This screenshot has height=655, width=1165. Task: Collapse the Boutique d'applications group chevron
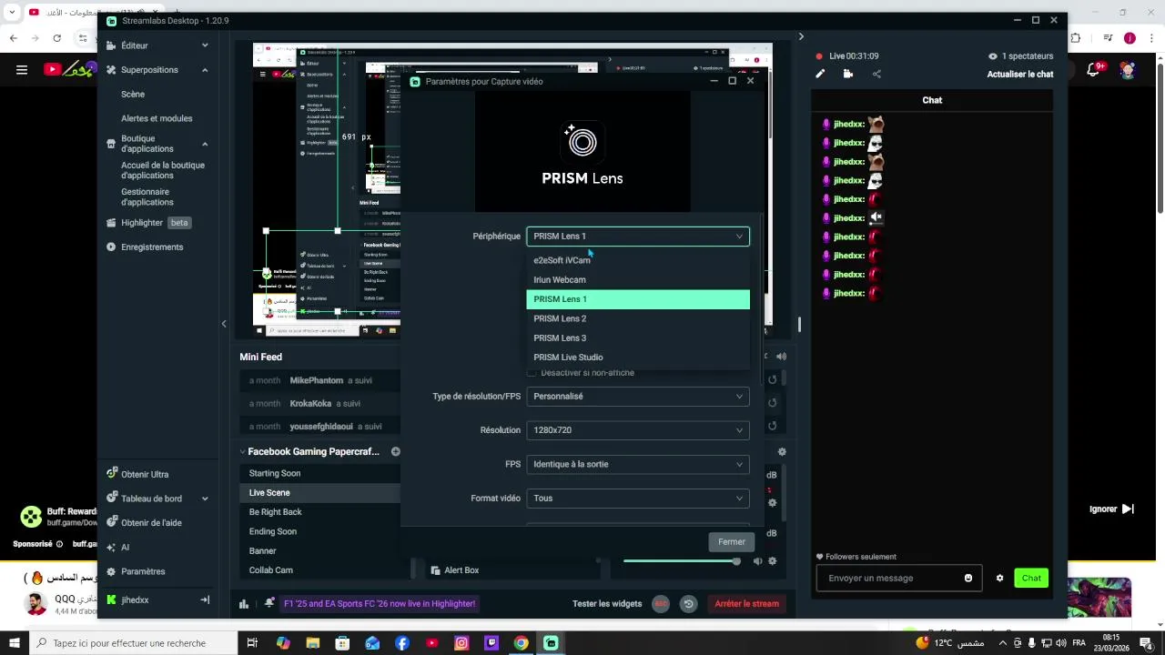point(205,144)
